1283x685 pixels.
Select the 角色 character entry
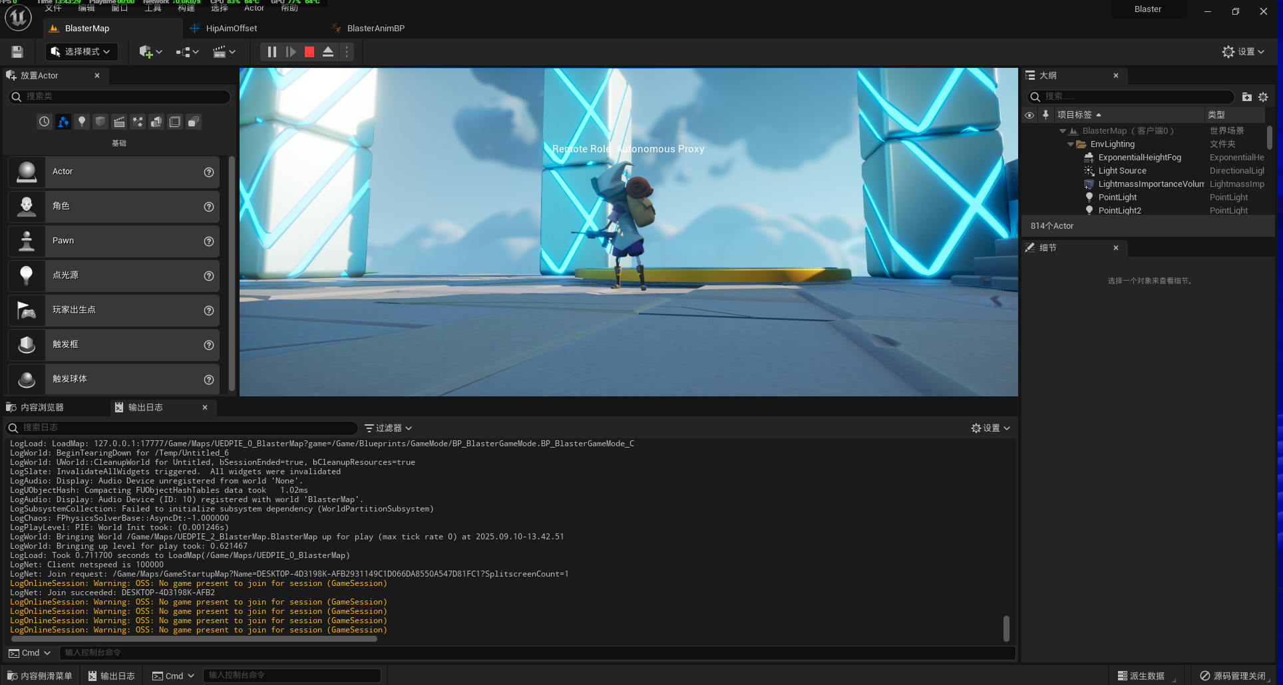click(114, 207)
